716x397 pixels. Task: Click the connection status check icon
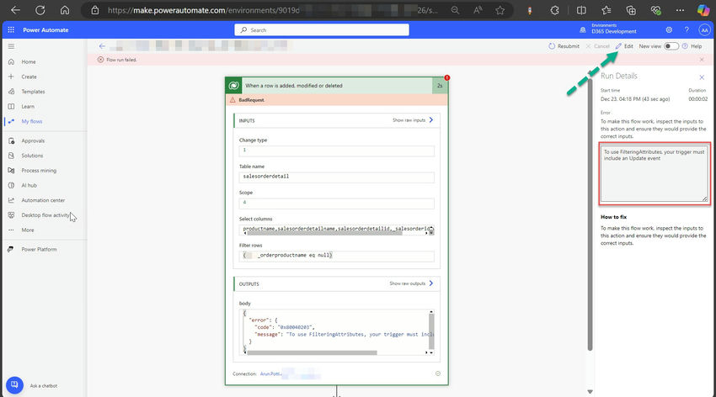coord(437,373)
